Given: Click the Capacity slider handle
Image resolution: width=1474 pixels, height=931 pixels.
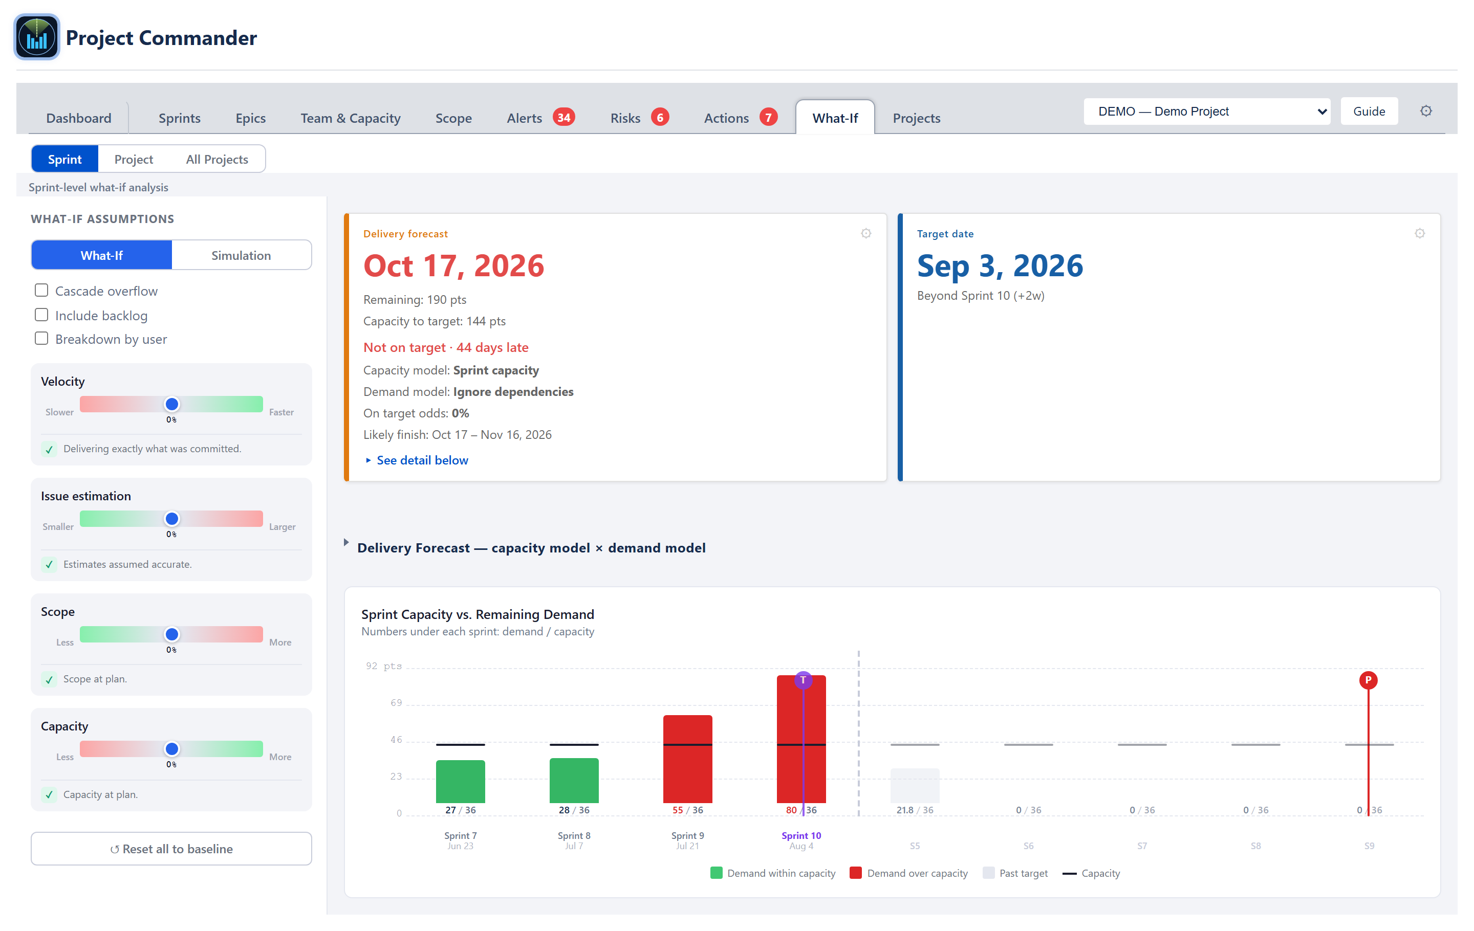Looking at the screenshot, I should pos(172,749).
